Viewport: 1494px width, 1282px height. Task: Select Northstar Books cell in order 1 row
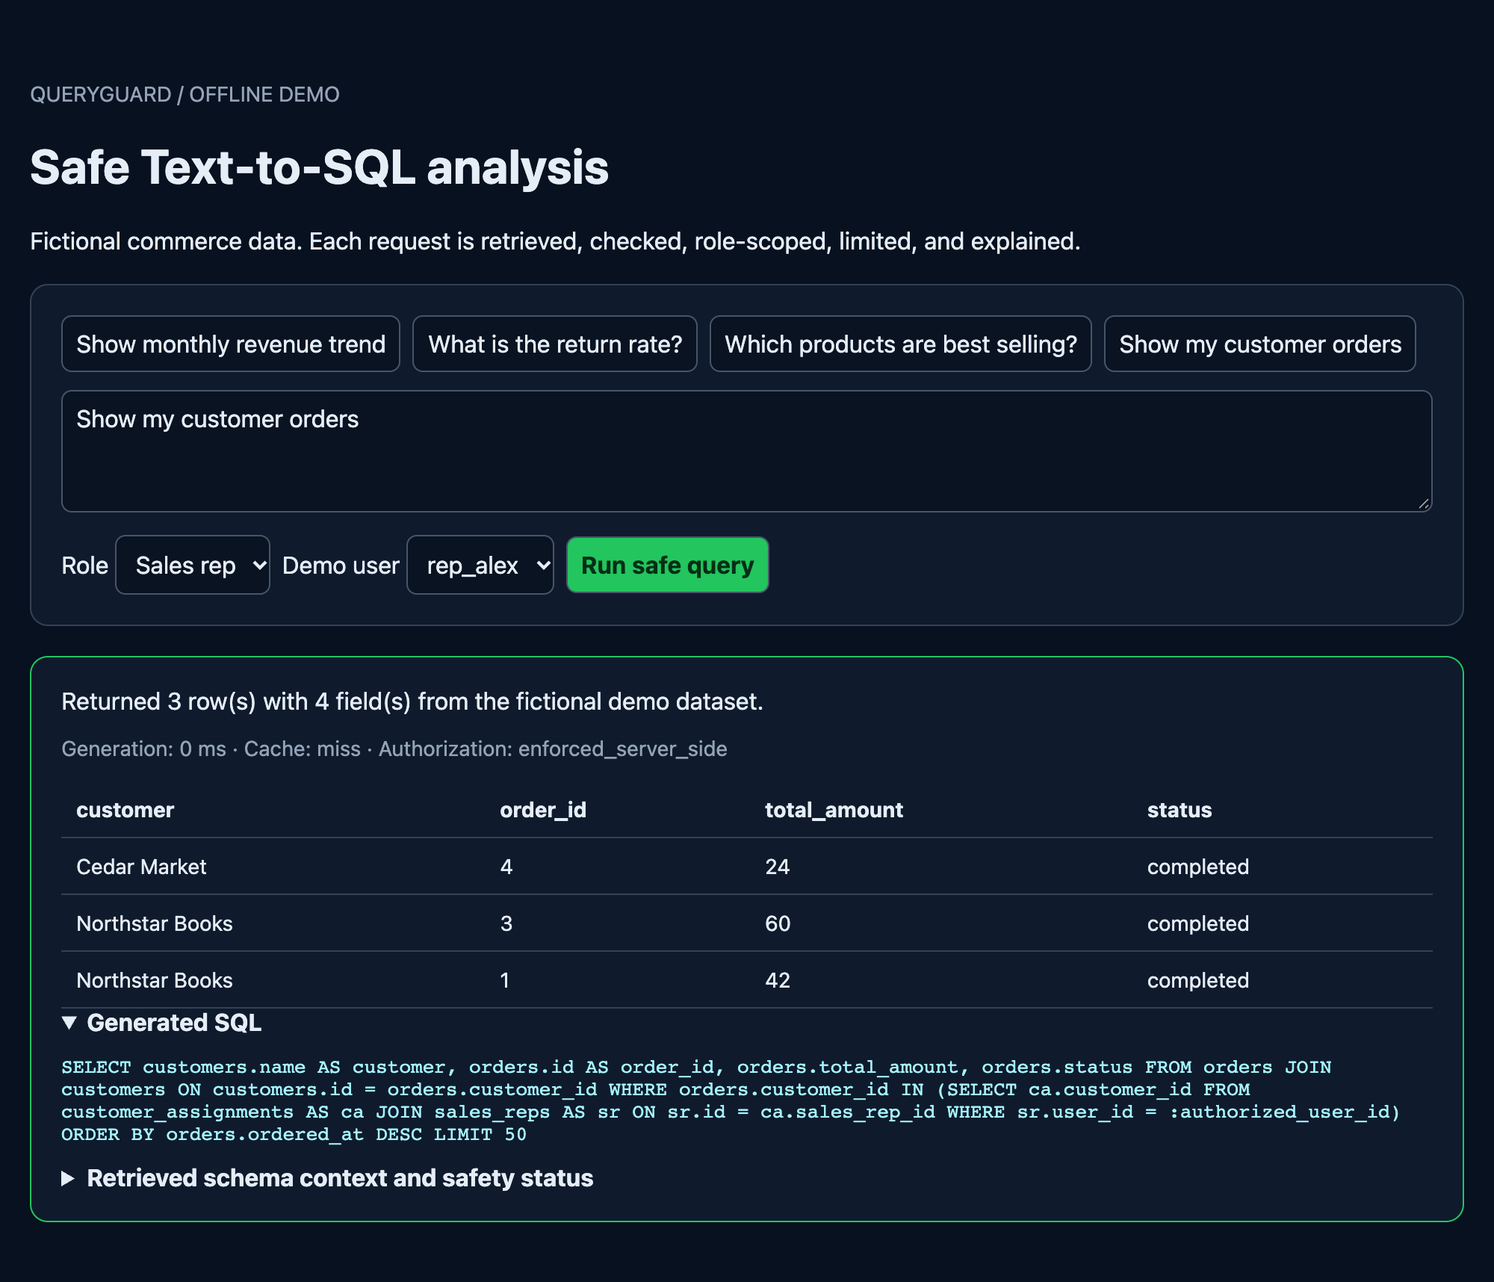pos(155,980)
